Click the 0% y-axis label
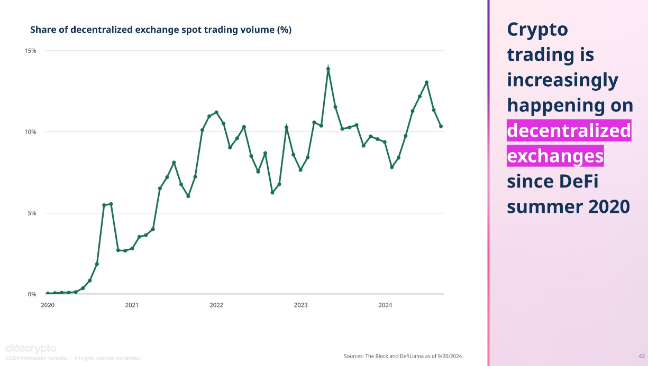The width and height of the screenshot is (648, 366). [x=32, y=295]
